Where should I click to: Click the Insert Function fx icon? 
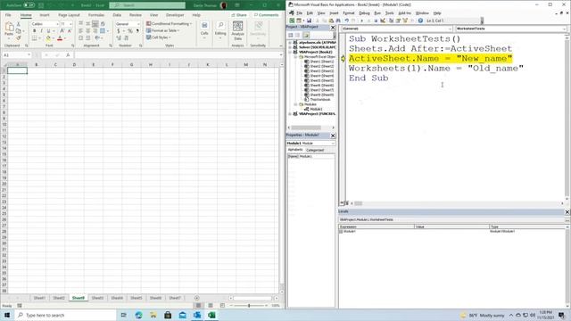(68, 55)
